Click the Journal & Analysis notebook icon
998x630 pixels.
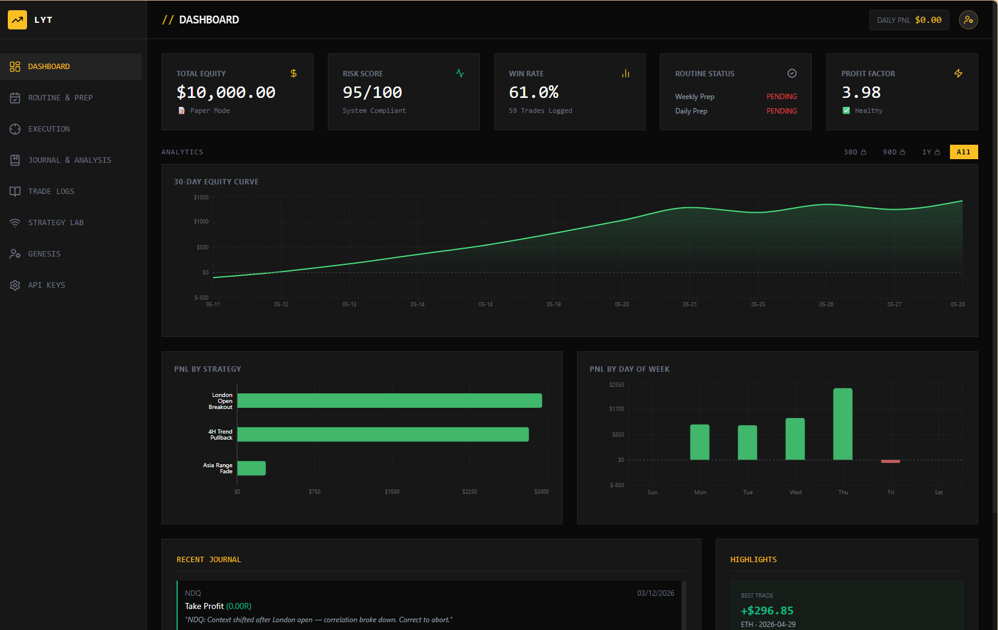15,160
